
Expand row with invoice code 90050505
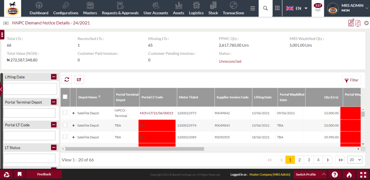pyautogui.click(x=73, y=137)
